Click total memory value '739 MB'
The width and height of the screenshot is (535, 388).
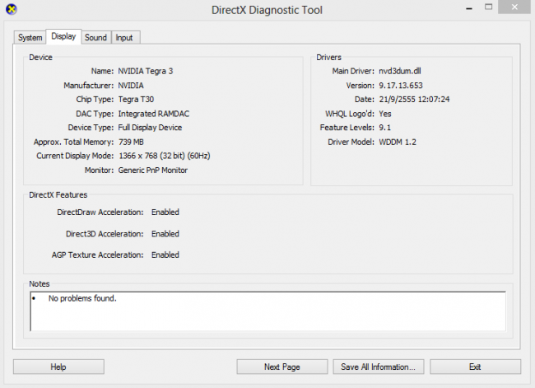(131, 142)
